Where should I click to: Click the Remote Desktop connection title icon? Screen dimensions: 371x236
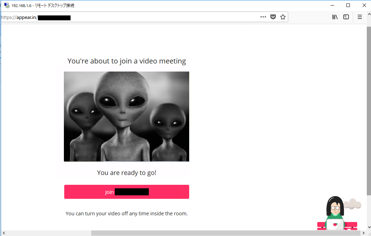coord(6,5)
